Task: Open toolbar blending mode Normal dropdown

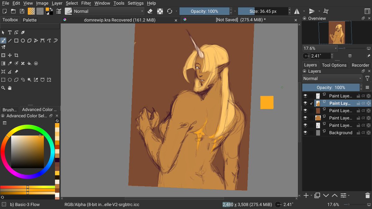Action: tap(109, 11)
